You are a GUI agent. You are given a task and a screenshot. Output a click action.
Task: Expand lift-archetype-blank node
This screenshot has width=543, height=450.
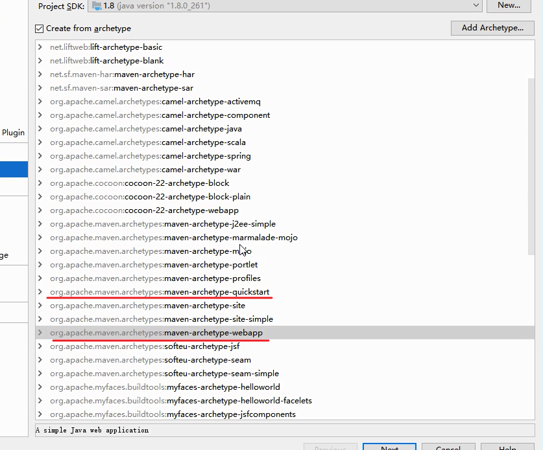pyautogui.click(x=40, y=60)
